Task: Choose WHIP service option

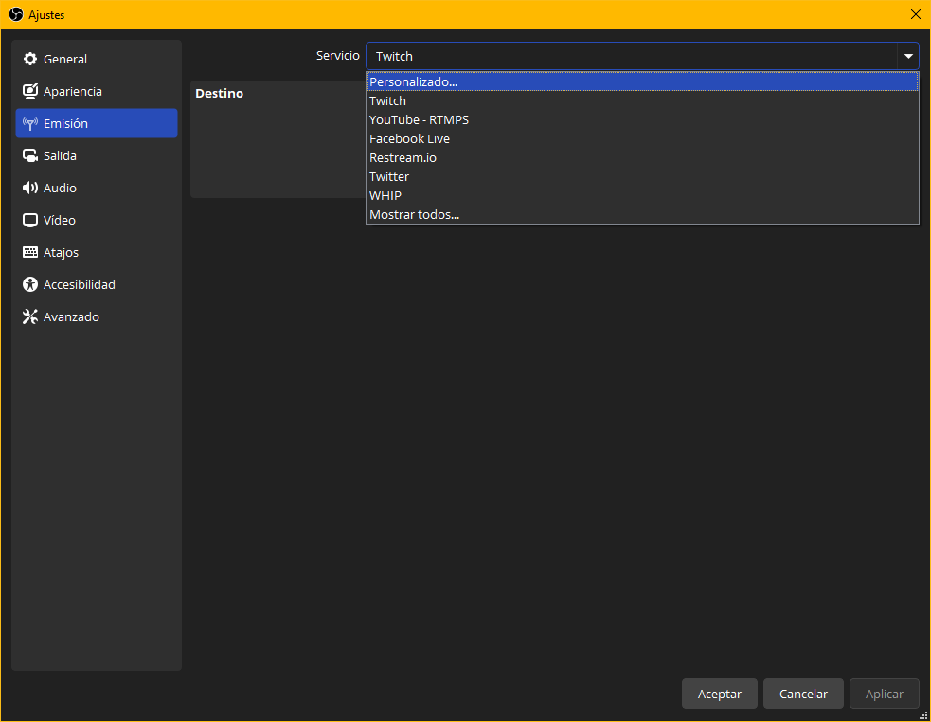Action: (642, 195)
